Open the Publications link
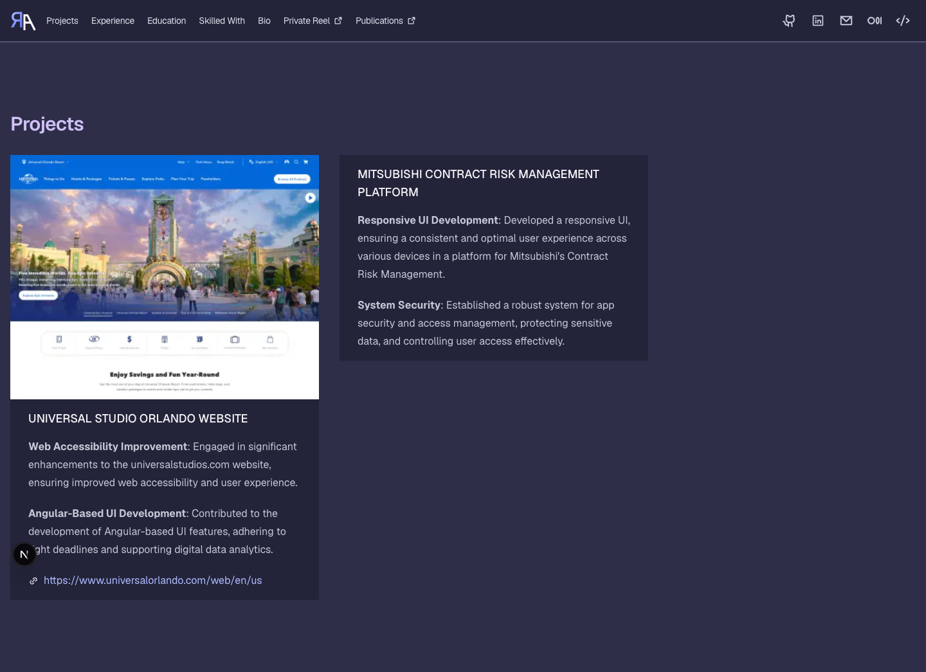The image size is (926, 672). tap(385, 21)
